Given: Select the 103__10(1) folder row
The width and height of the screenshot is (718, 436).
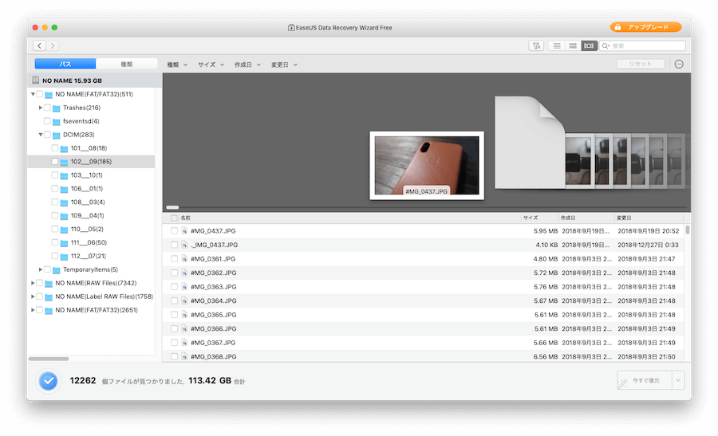Looking at the screenshot, I should coord(91,175).
